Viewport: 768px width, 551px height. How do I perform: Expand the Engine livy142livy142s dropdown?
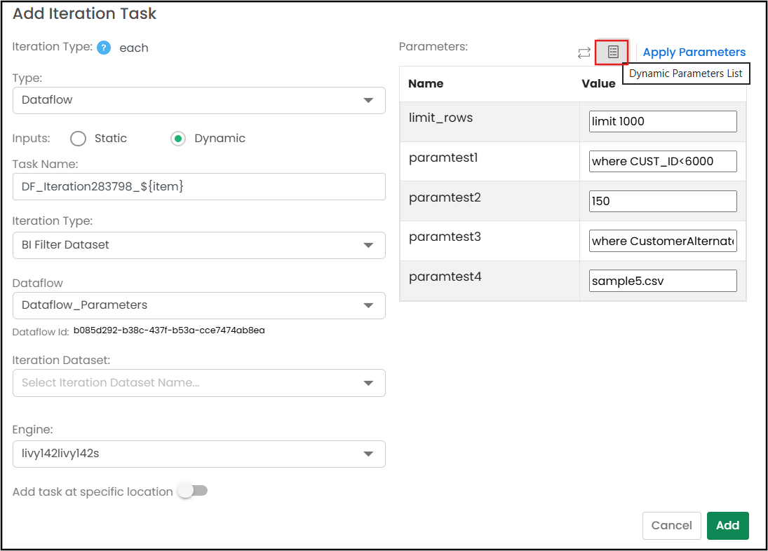coord(199,454)
